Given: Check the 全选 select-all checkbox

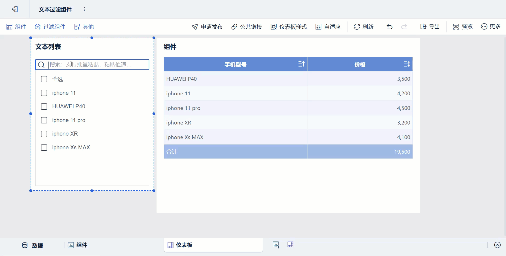Looking at the screenshot, I should [44, 79].
